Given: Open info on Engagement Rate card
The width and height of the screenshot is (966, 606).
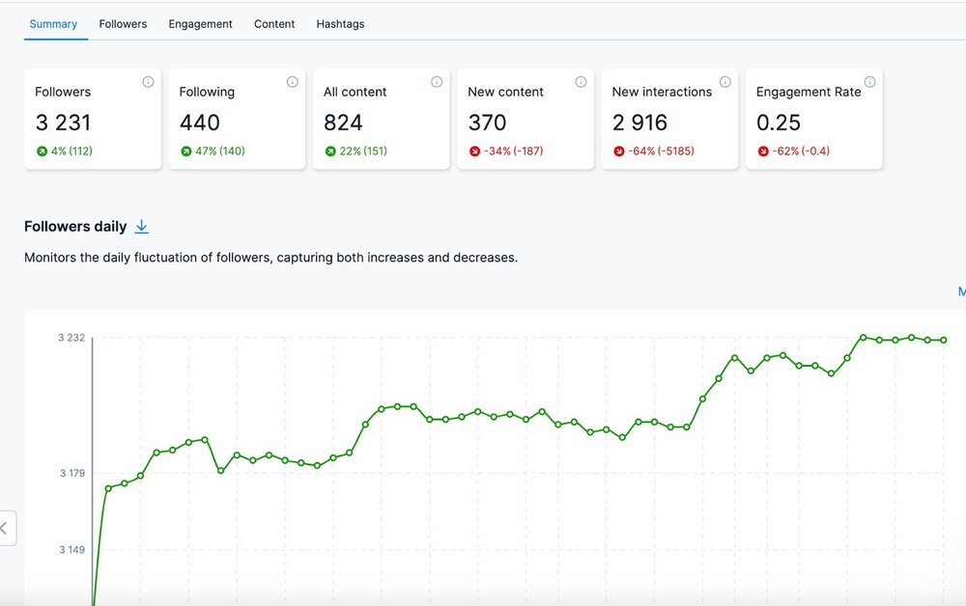Looking at the screenshot, I should point(869,82).
